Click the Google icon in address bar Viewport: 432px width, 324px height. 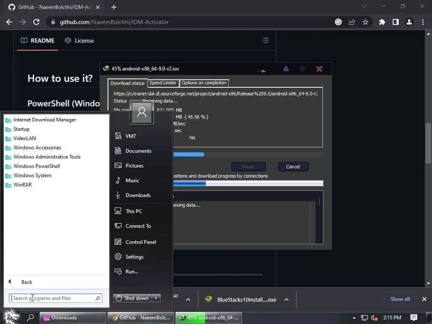pyautogui.click(x=338, y=22)
